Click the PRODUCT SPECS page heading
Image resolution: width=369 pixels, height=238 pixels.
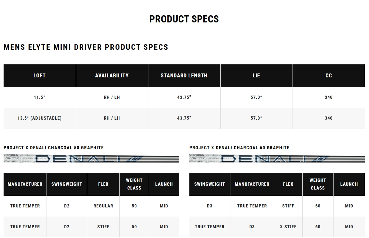184,19
